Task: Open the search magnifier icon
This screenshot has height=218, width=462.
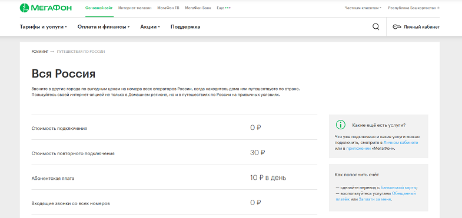Action: [375, 27]
